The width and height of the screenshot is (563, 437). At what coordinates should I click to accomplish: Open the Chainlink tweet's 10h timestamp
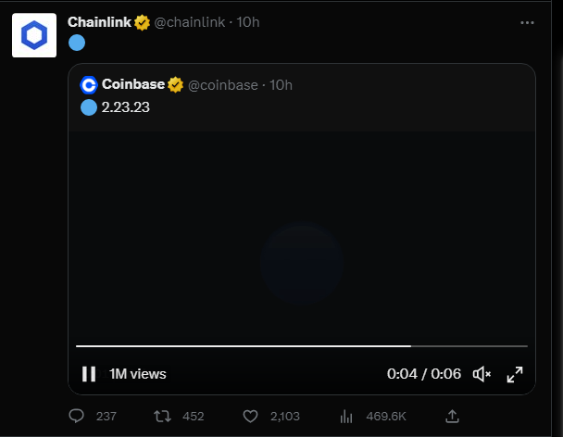point(248,22)
